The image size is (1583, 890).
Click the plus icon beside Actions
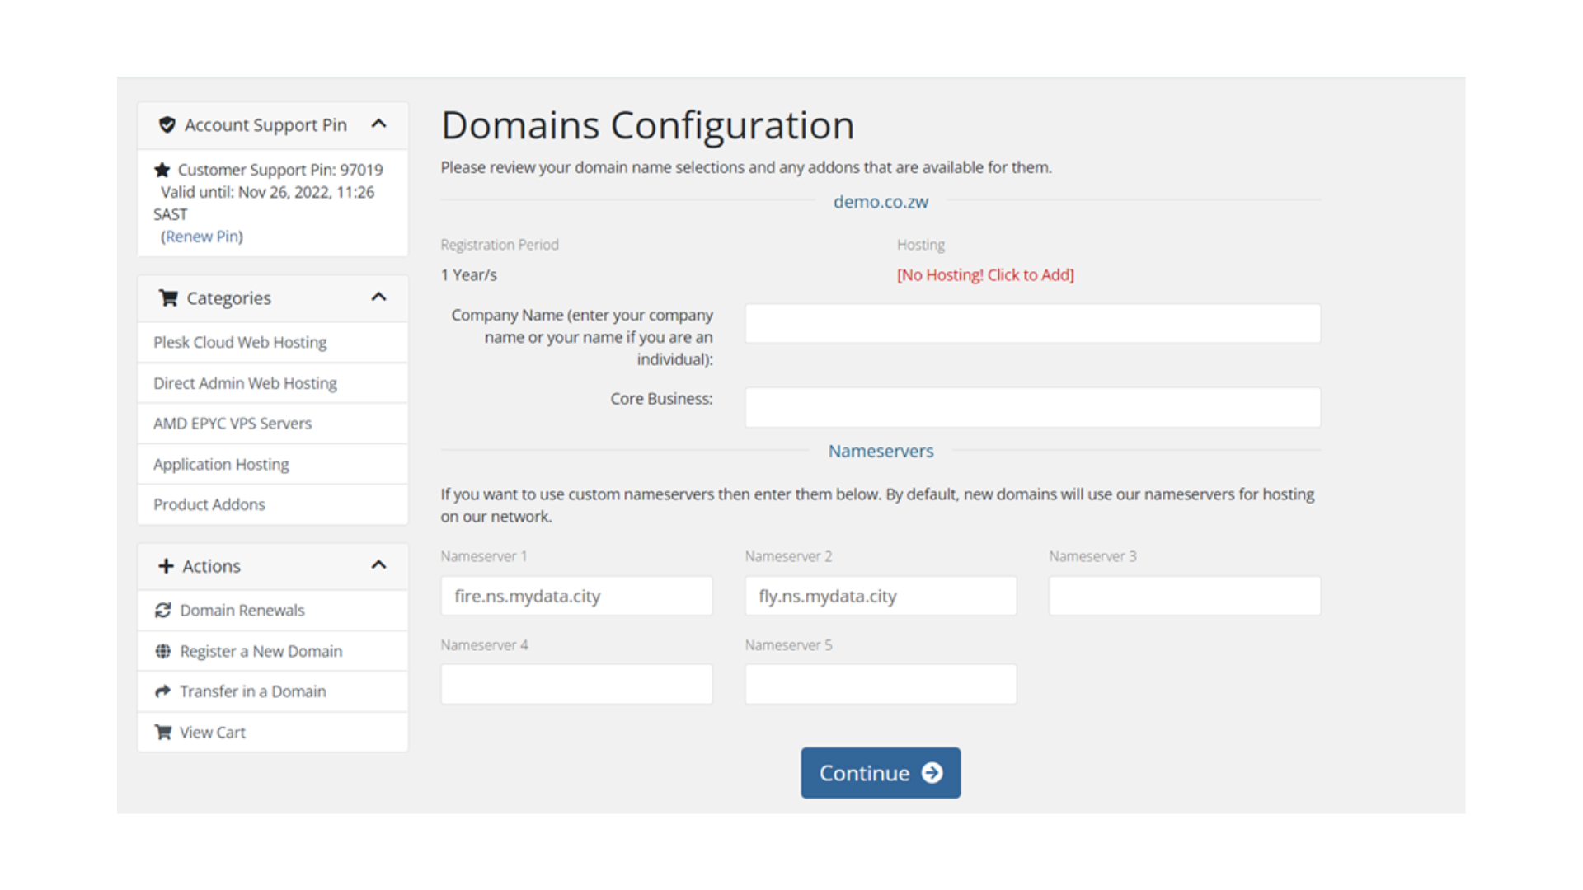tap(166, 566)
